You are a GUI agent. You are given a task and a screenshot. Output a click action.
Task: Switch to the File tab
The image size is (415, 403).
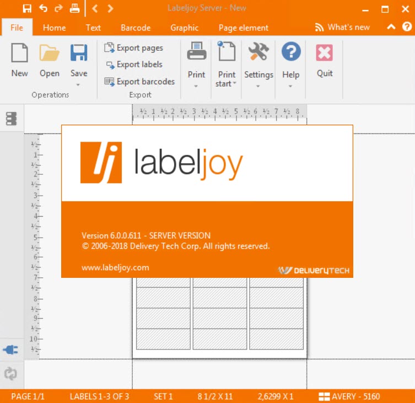[17, 28]
